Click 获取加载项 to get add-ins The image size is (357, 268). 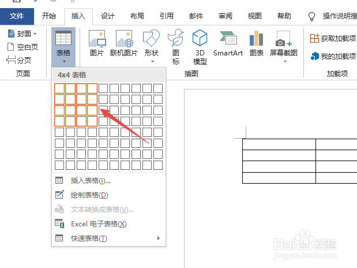pos(333,38)
